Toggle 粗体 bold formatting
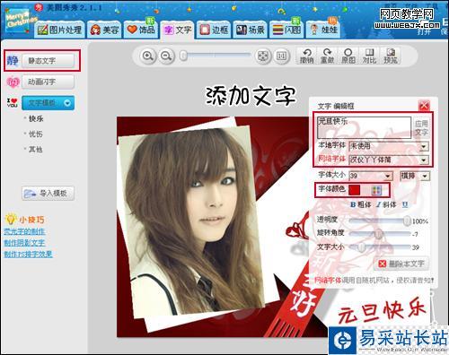The image size is (449, 355). pyautogui.click(x=361, y=204)
